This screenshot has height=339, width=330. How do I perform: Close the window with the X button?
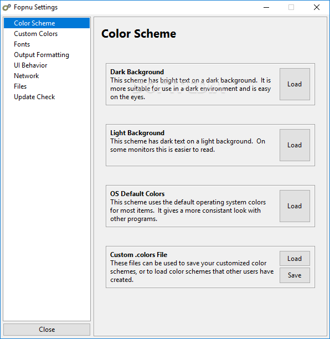coord(317,7)
